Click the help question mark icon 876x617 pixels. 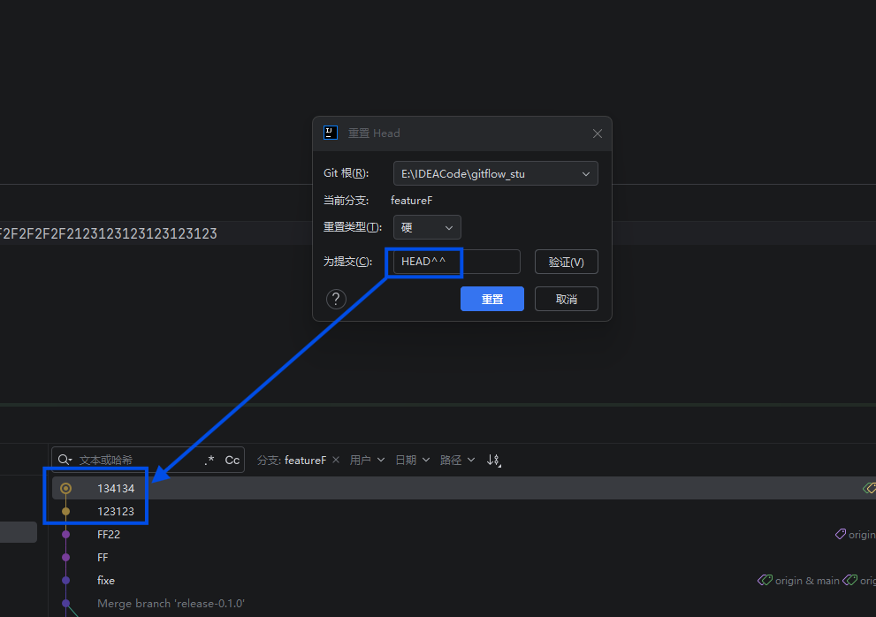(336, 299)
